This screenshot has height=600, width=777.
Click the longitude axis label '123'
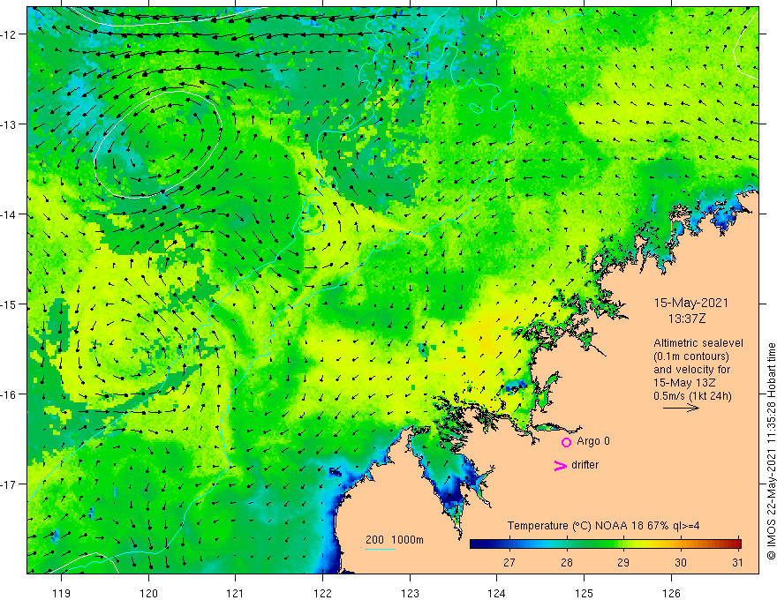pyautogui.click(x=410, y=593)
